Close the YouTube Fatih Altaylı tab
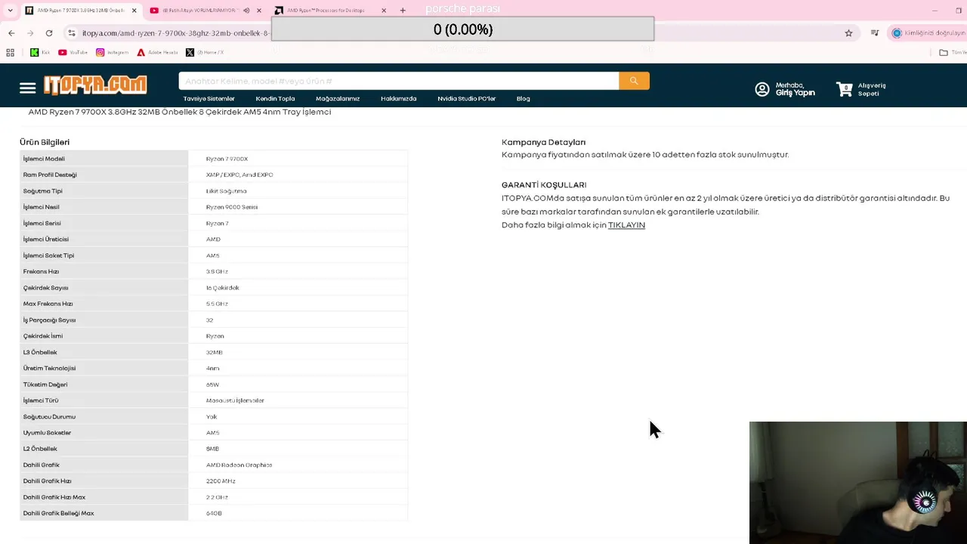This screenshot has width=967, height=544. pos(259,11)
